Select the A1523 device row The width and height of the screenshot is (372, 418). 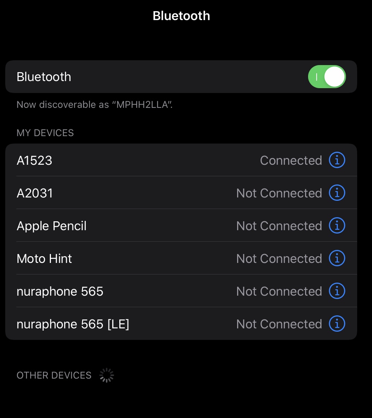coord(35,161)
